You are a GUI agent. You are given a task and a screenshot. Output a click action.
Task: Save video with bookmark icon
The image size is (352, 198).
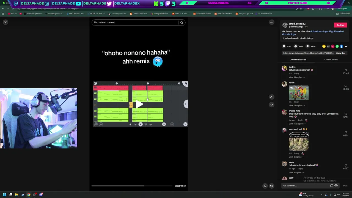307,46
